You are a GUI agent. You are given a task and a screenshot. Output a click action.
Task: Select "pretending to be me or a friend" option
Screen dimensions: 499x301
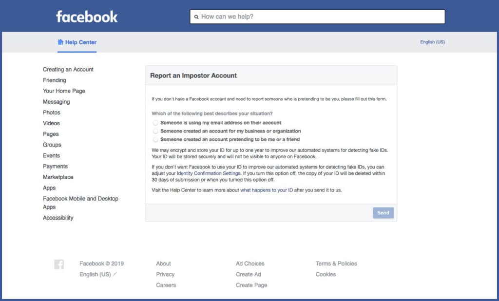tap(156, 139)
